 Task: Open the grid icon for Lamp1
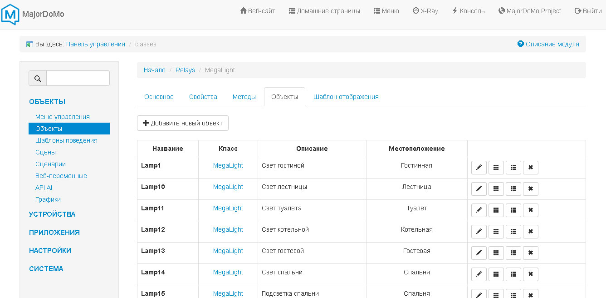[x=496, y=168]
